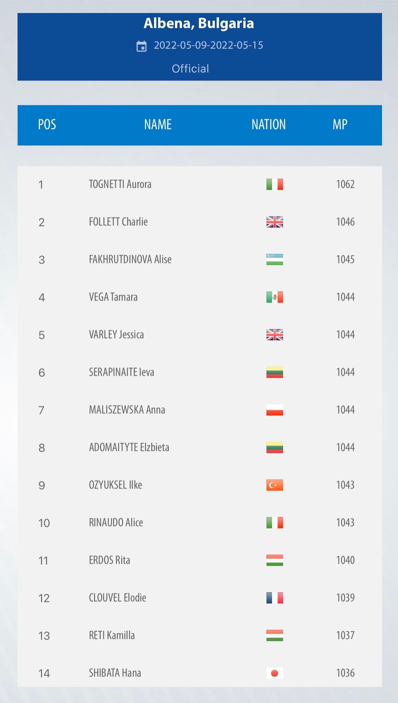Click Hungary flag in ERDOS Rita row
The height and width of the screenshot is (703, 398).
pos(275,560)
